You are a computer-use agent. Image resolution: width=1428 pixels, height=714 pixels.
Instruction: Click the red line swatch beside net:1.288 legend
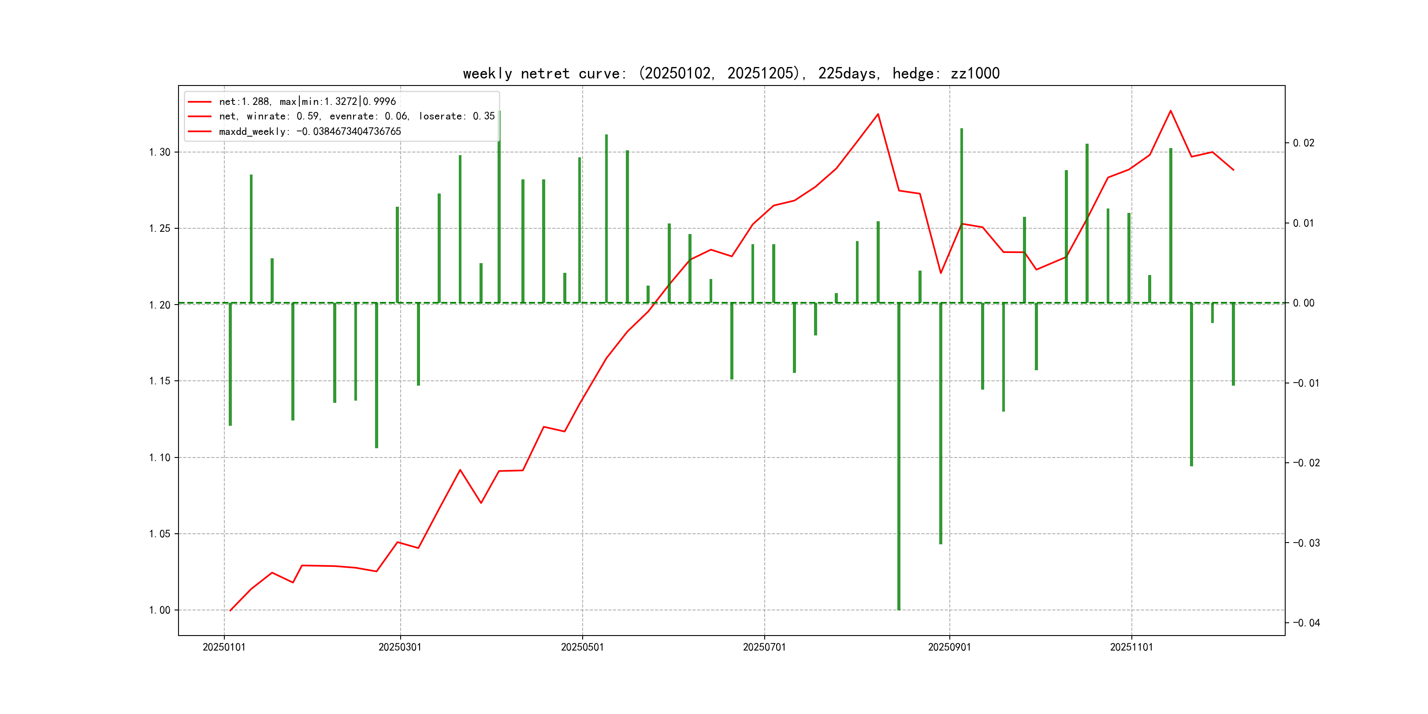click(x=200, y=102)
